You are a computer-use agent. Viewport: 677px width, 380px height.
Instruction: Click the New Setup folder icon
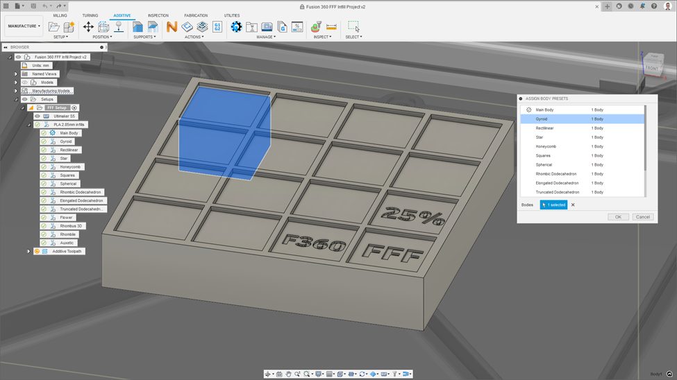[x=55, y=26]
